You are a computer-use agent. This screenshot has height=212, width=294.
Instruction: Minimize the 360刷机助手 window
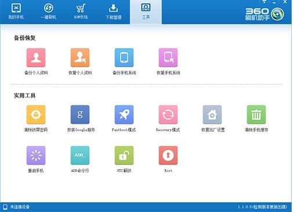(x=274, y=2)
